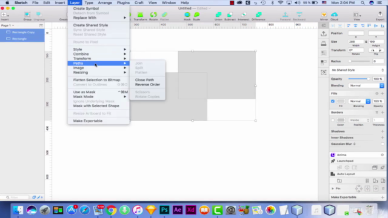
Task: Choose Create Shared Style menu item
Action: point(98,25)
